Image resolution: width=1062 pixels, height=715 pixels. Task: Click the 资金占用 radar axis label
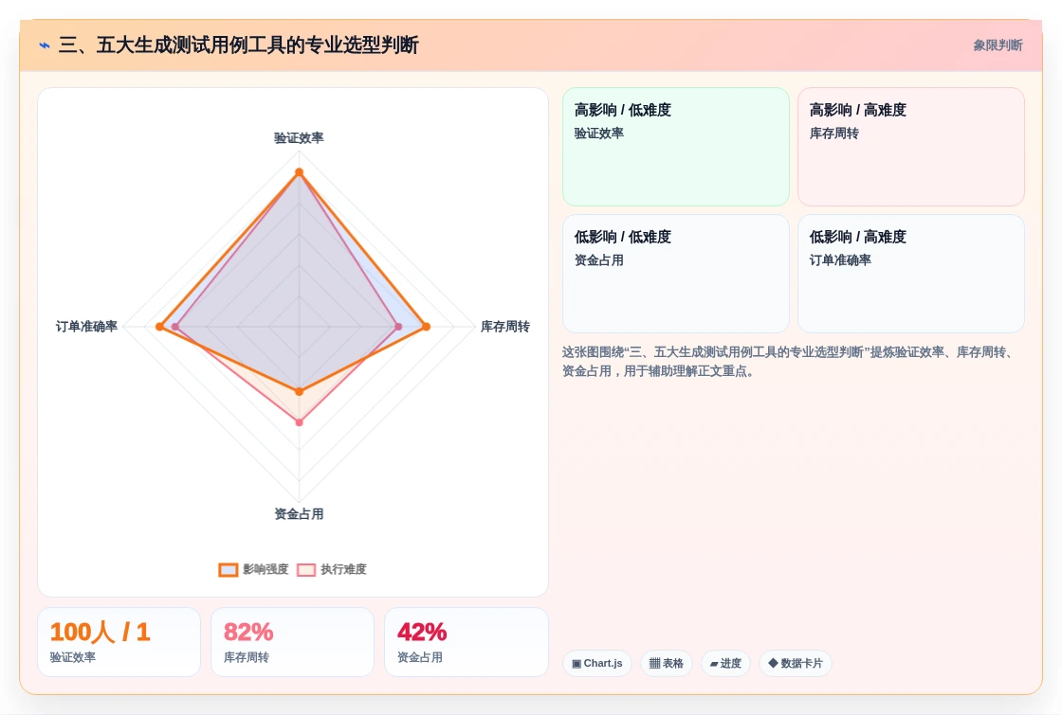[x=299, y=514]
